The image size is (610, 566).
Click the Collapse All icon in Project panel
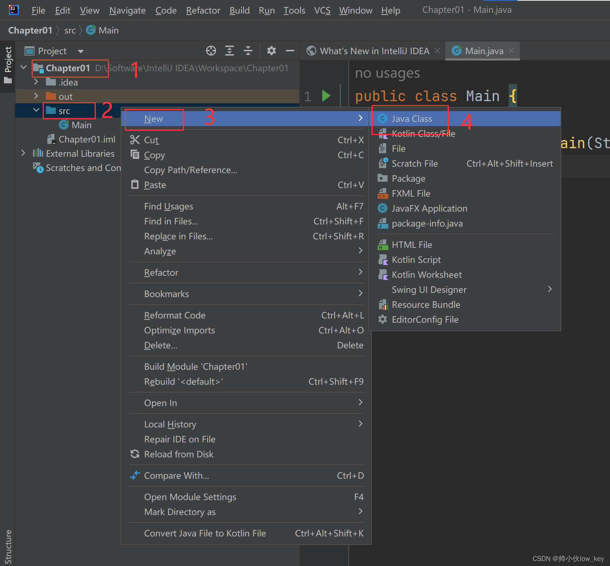tap(248, 51)
